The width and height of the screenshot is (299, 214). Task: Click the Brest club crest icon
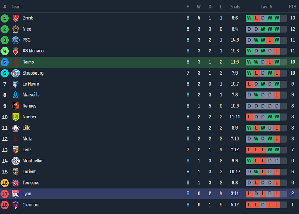coord(16,18)
